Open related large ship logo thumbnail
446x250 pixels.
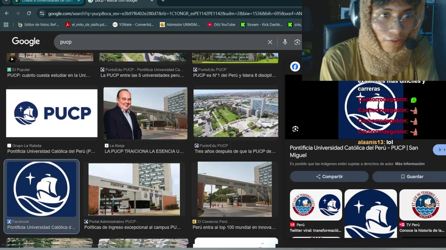(x=371, y=214)
